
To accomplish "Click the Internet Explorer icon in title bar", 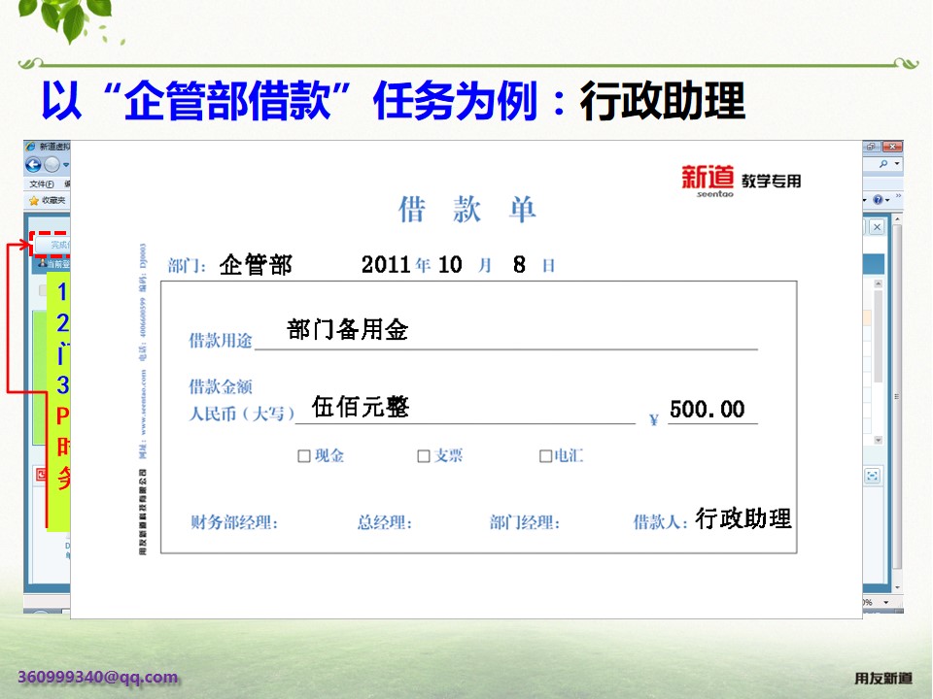I will [30, 147].
